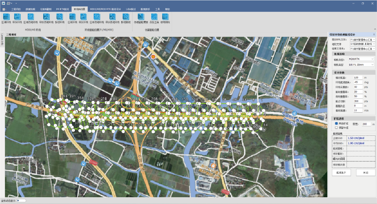Enable the 保留中线 checkbox
This screenshot has height=204, width=377.
(336, 128)
